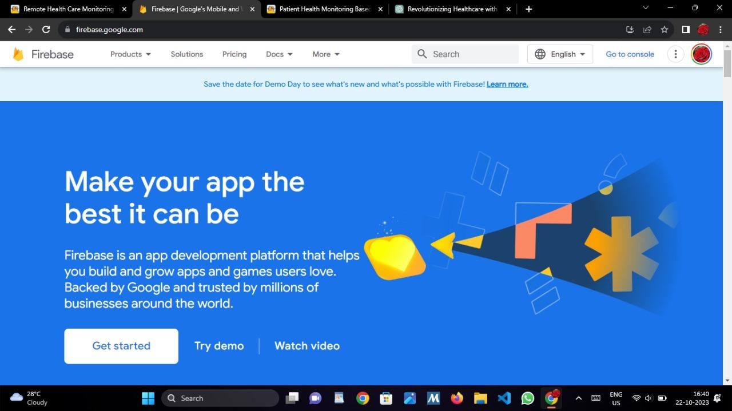The image size is (732, 411).
Task: Go back using the browser back arrow
Action: click(11, 30)
